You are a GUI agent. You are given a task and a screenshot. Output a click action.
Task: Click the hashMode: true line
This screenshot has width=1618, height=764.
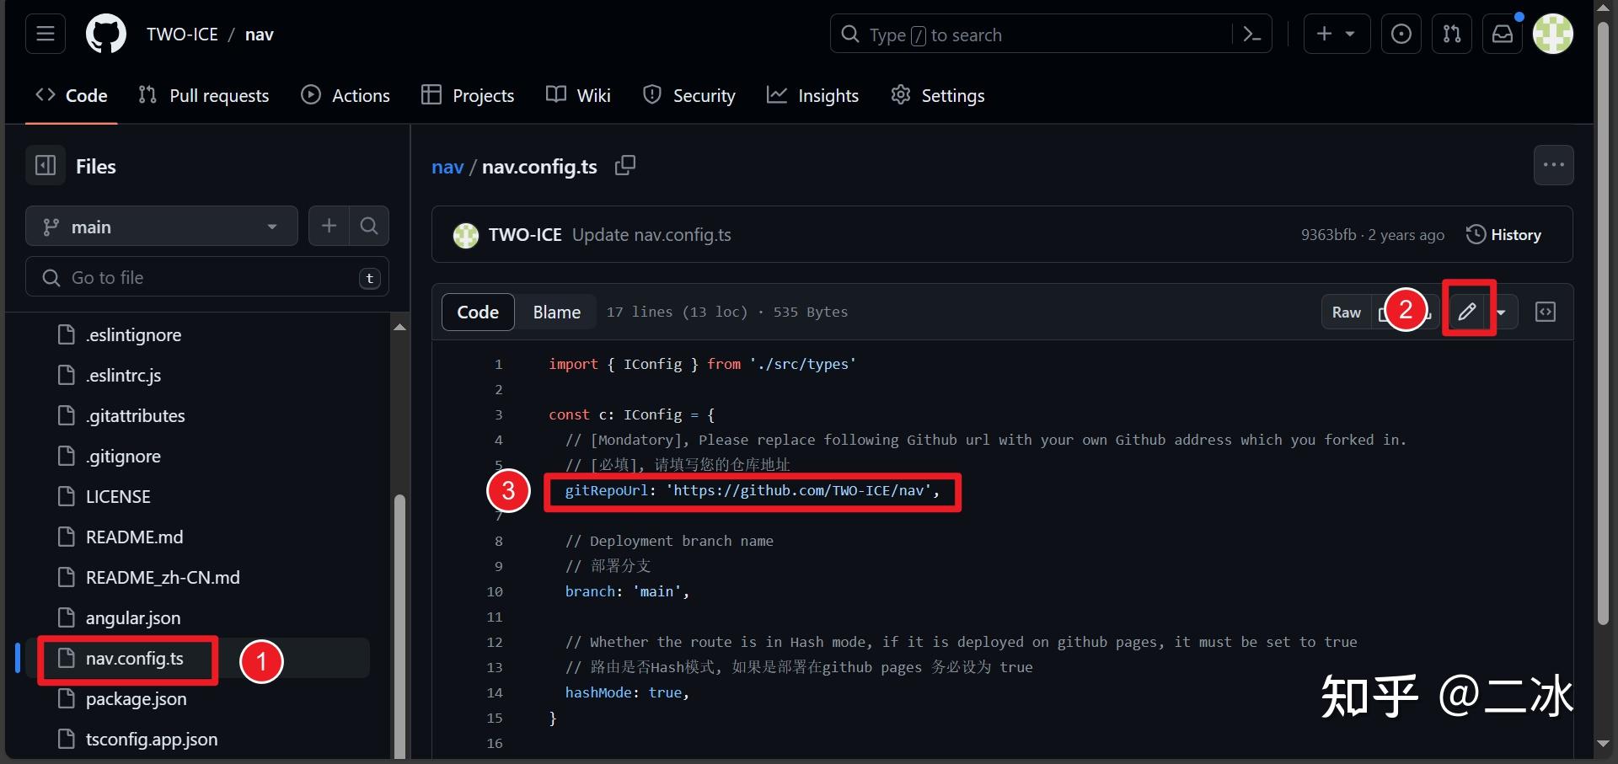point(627,692)
